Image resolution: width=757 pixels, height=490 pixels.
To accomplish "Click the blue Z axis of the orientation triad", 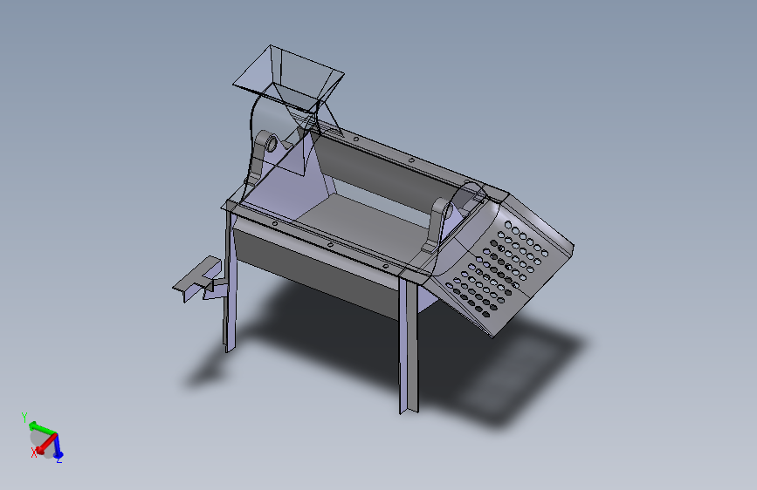I will click(58, 446).
